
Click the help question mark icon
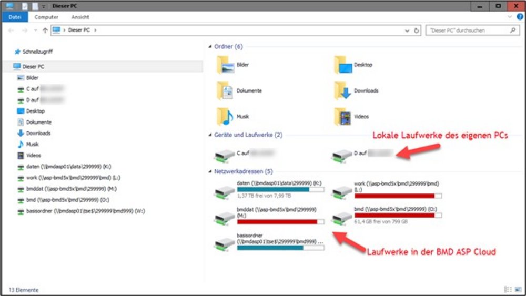[x=520, y=17]
